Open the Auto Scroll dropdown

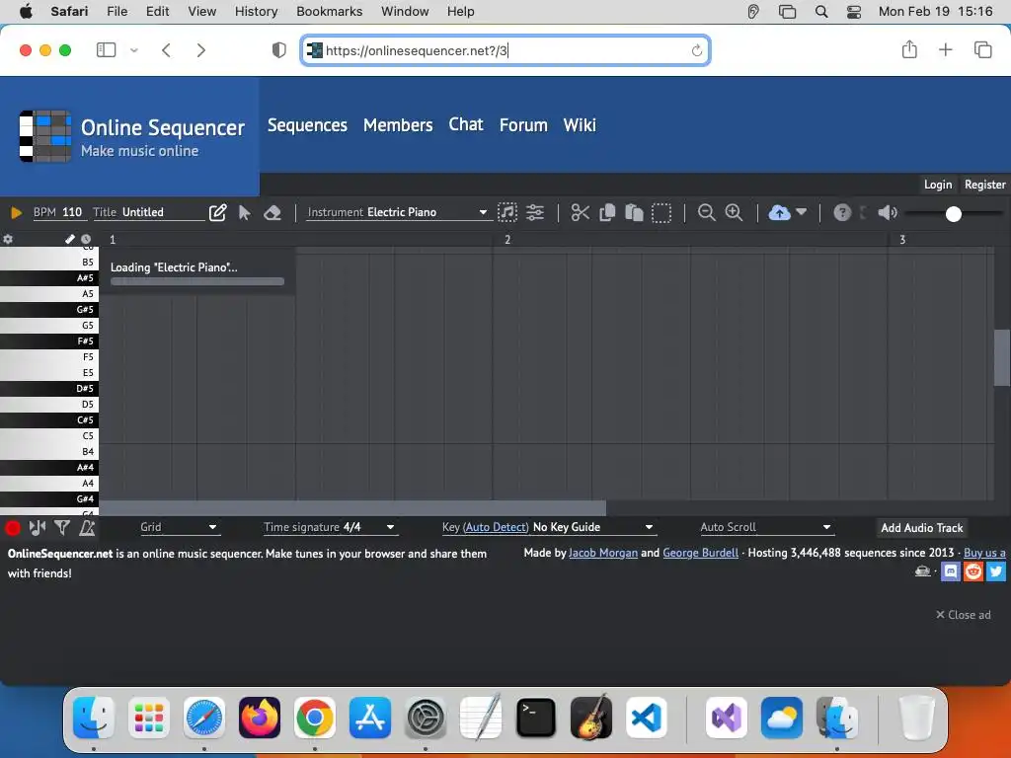[x=766, y=527]
